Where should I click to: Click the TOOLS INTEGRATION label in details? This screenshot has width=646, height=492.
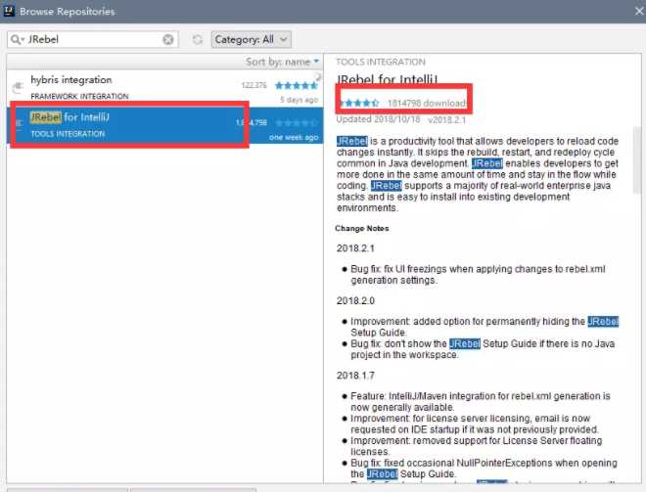tap(381, 63)
